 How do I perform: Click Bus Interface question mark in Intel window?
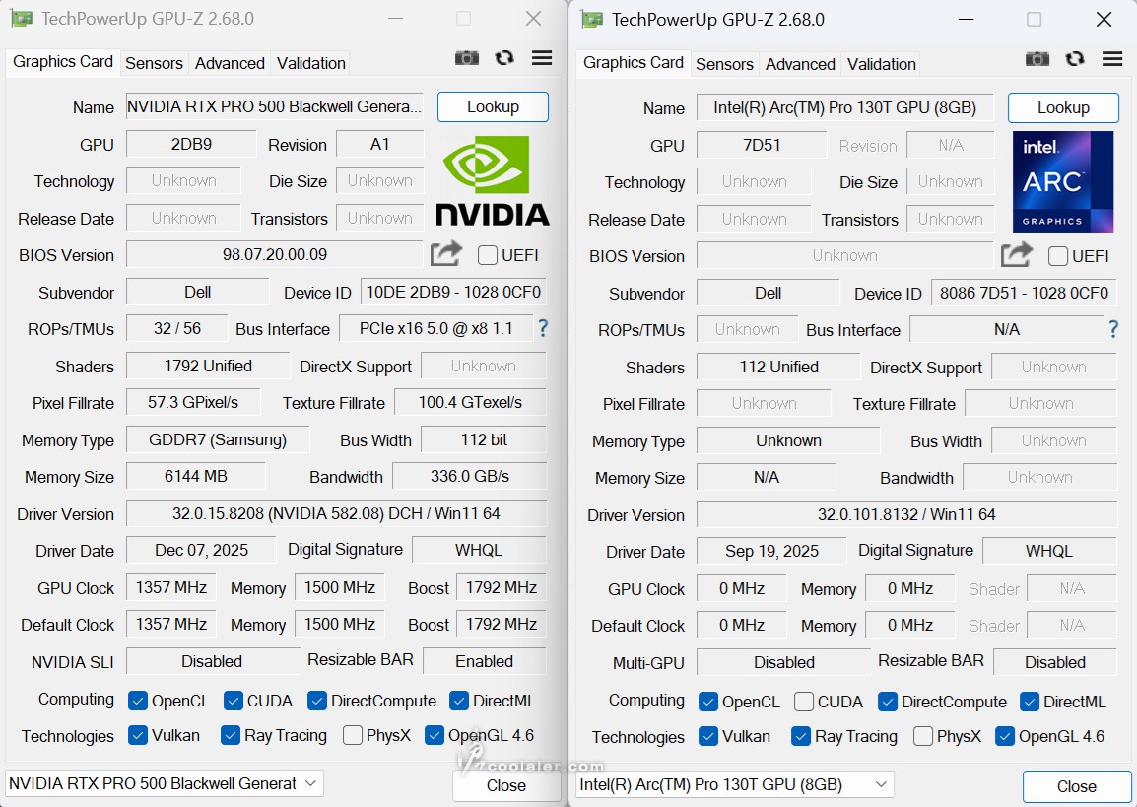point(1113,330)
